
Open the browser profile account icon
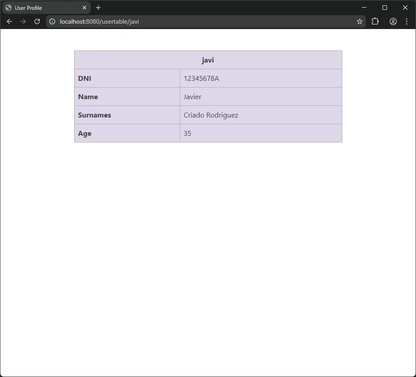pyautogui.click(x=393, y=21)
